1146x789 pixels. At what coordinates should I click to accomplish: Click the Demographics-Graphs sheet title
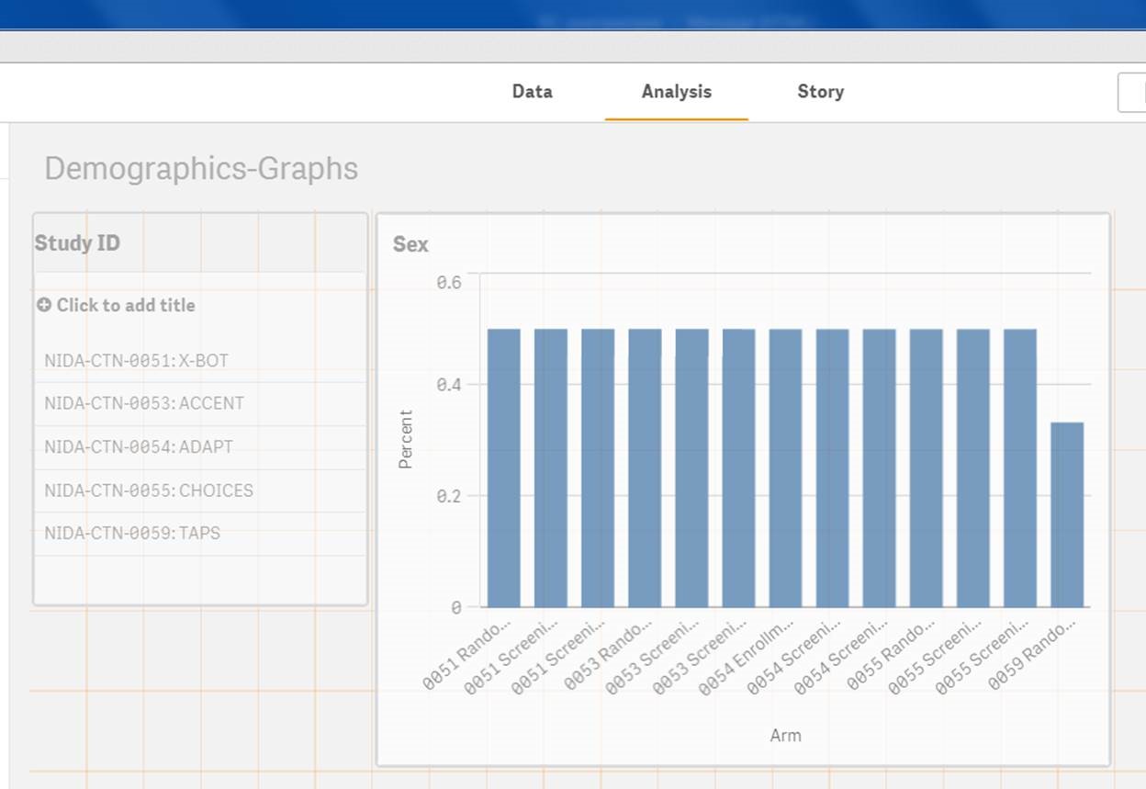click(201, 169)
